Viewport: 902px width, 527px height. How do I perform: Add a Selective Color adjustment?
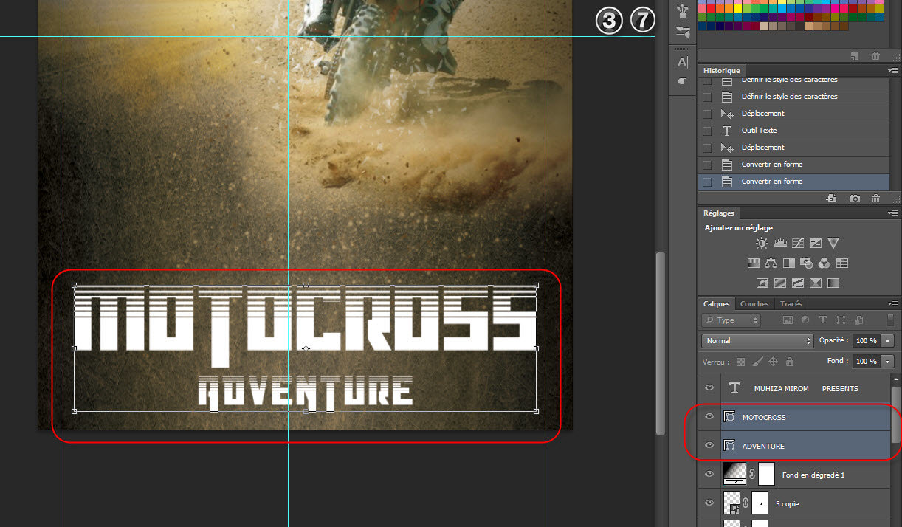(816, 283)
